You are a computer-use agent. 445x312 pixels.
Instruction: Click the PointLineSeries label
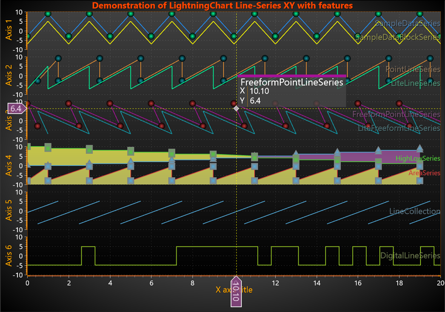[413, 69]
